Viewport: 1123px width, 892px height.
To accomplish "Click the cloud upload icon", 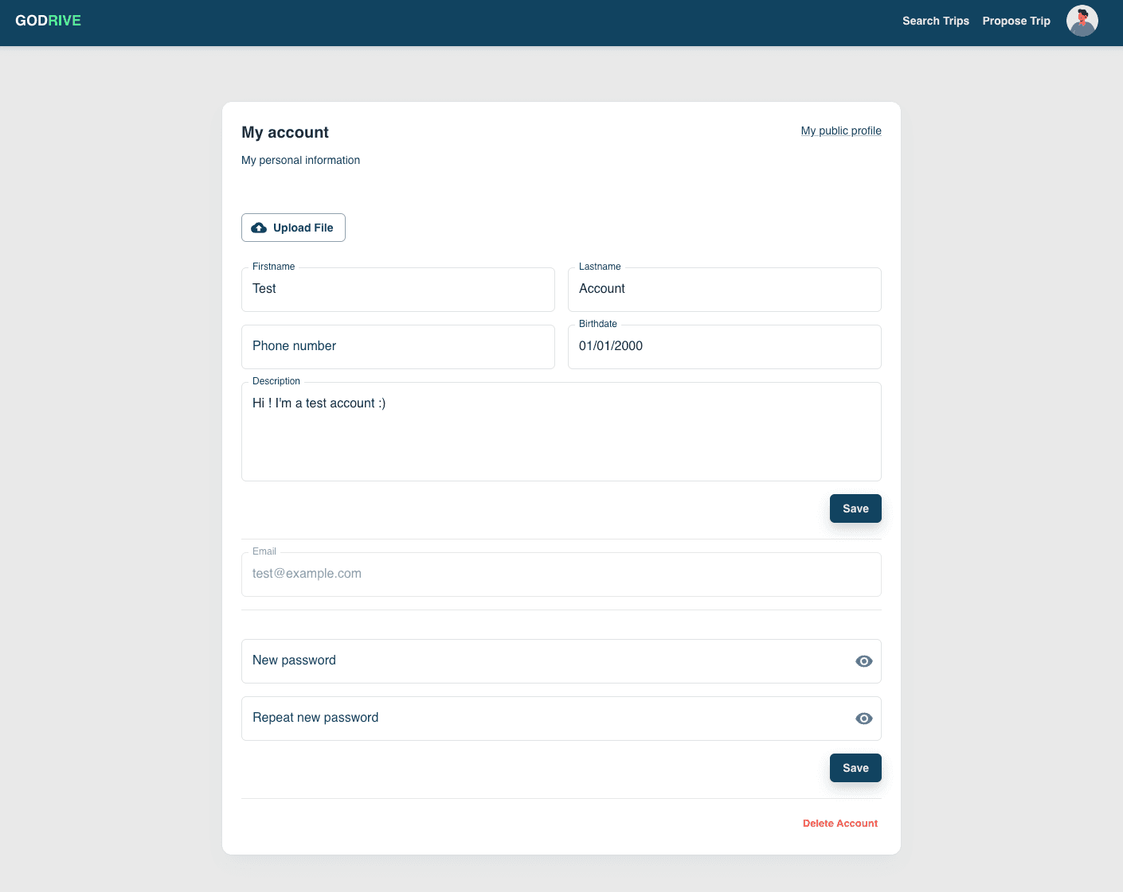I will pos(259,228).
